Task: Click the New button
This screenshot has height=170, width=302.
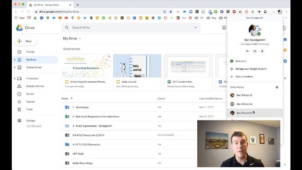Action: tap(25, 41)
